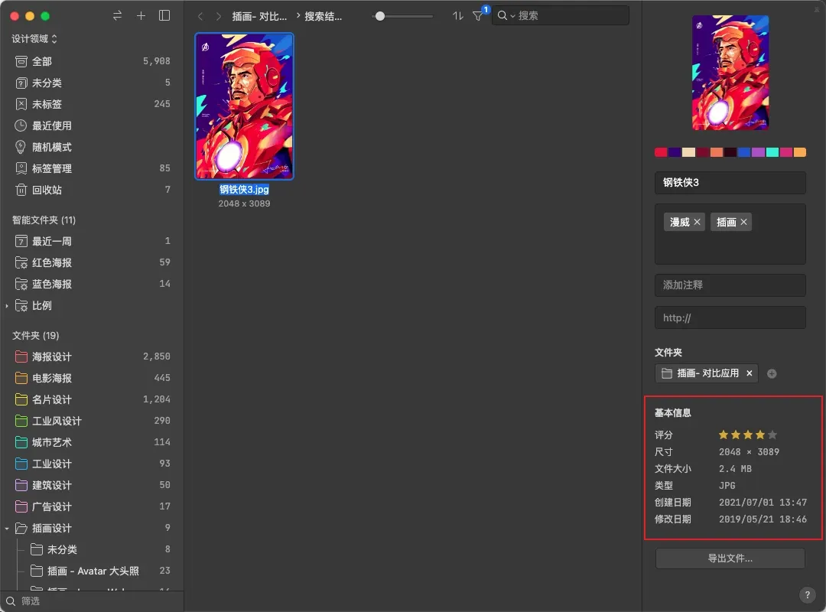Expand the 比例 smart folder
The height and width of the screenshot is (612, 826).
(x=7, y=306)
